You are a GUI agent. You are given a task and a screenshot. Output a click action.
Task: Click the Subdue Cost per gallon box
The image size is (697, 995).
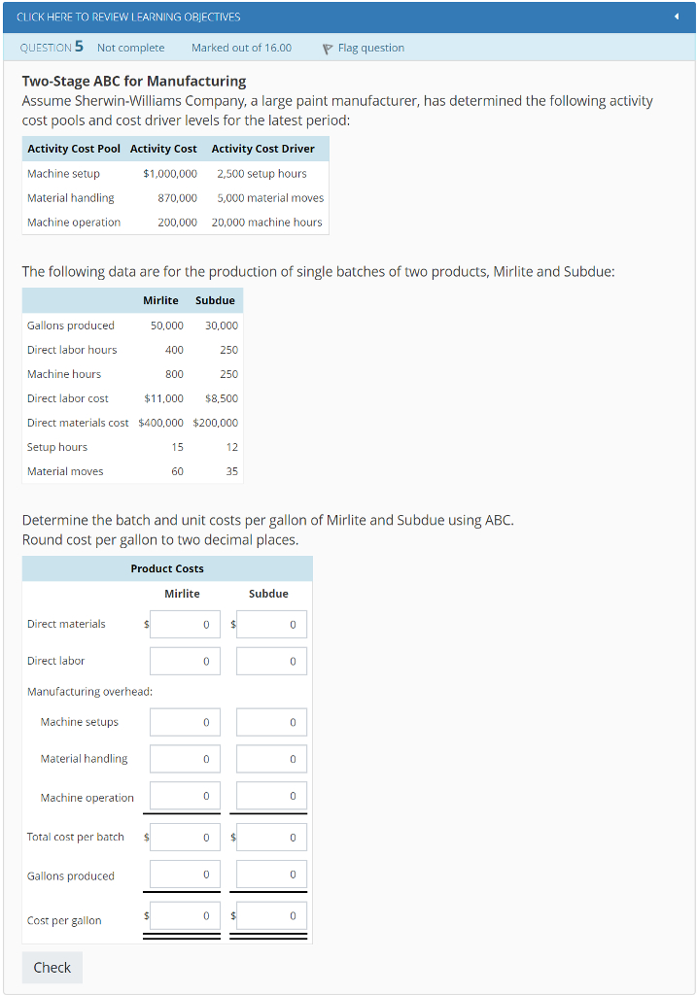[x=270, y=915]
